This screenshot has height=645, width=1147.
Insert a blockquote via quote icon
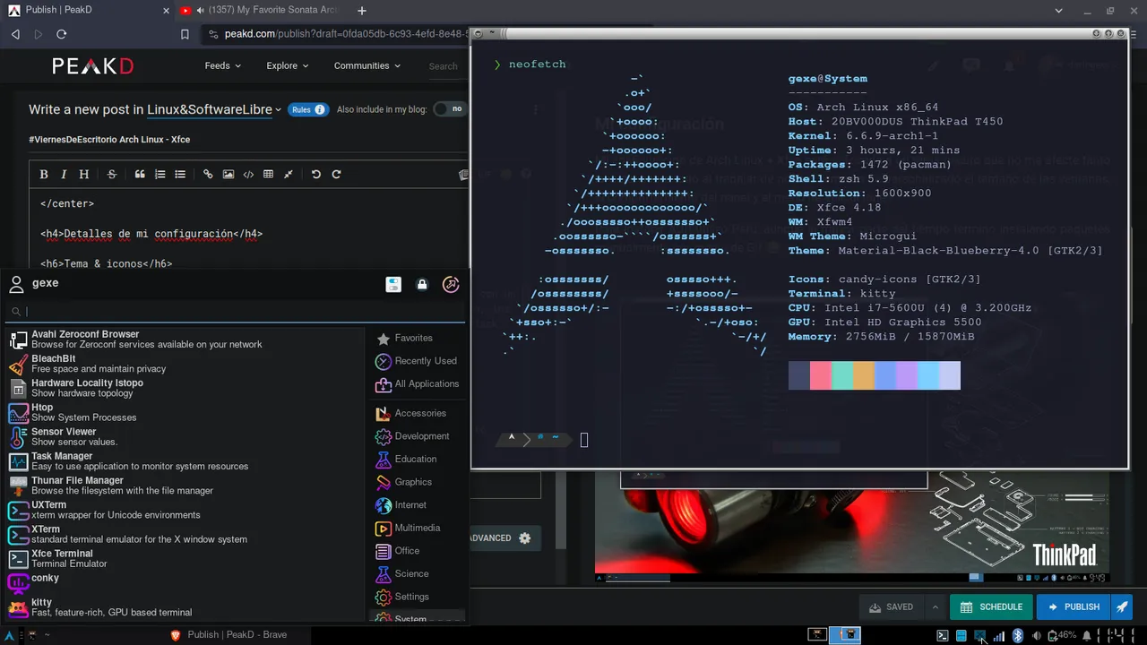[x=140, y=175]
